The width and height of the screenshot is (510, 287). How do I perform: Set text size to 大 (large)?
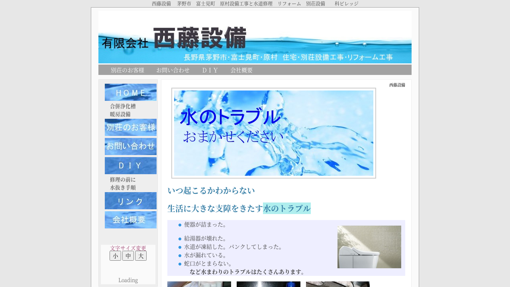coord(141,256)
